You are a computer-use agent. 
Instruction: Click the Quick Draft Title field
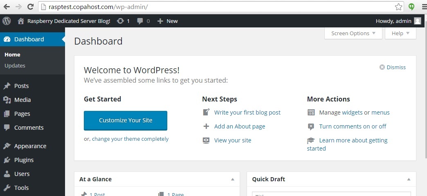(331, 194)
